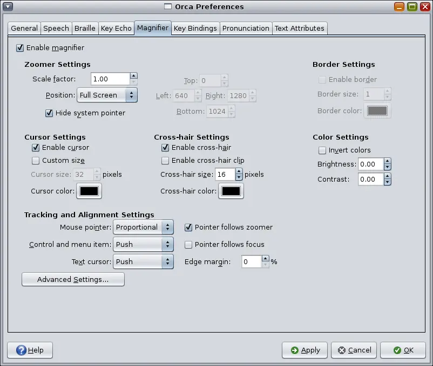Viewport: 433px width, 366px height.
Task: Click the OK green checkmark icon
Action: (x=397, y=350)
